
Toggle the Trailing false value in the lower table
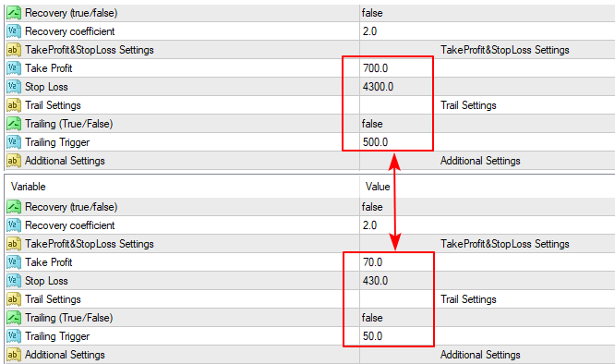point(372,318)
